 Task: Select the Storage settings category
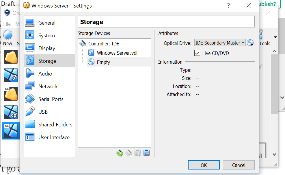click(x=49, y=61)
